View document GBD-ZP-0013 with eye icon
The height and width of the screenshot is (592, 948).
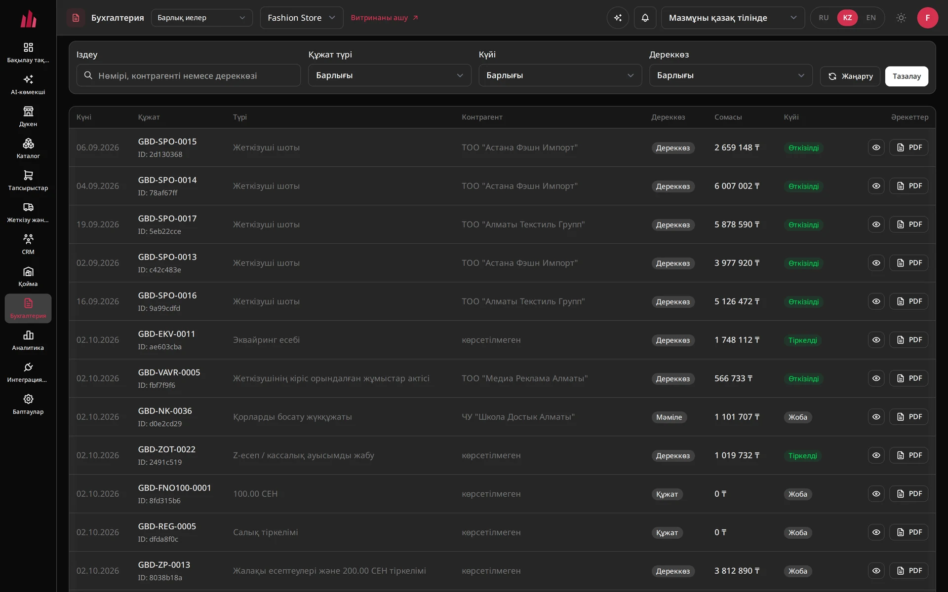[x=876, y=571]
